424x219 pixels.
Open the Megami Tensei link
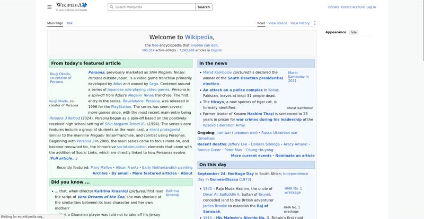141,95
